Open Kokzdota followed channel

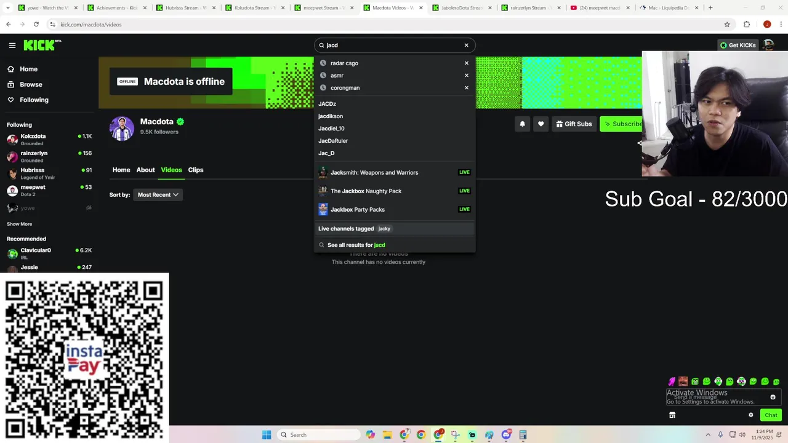pyautogui.click(x=49, y=139)
